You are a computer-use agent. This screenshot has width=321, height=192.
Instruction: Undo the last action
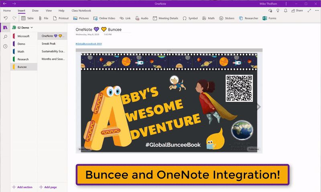[6, 18]
